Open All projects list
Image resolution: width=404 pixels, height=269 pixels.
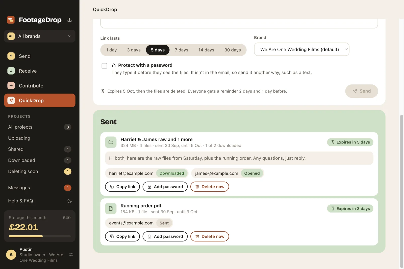pyautogui.click(x=40, y=127)
